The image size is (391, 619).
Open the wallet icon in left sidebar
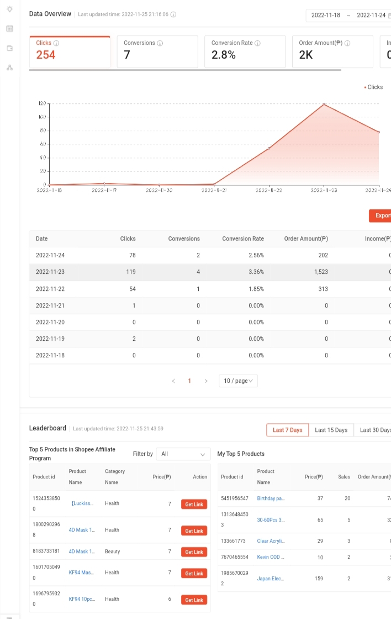click(x=10, y=48)
